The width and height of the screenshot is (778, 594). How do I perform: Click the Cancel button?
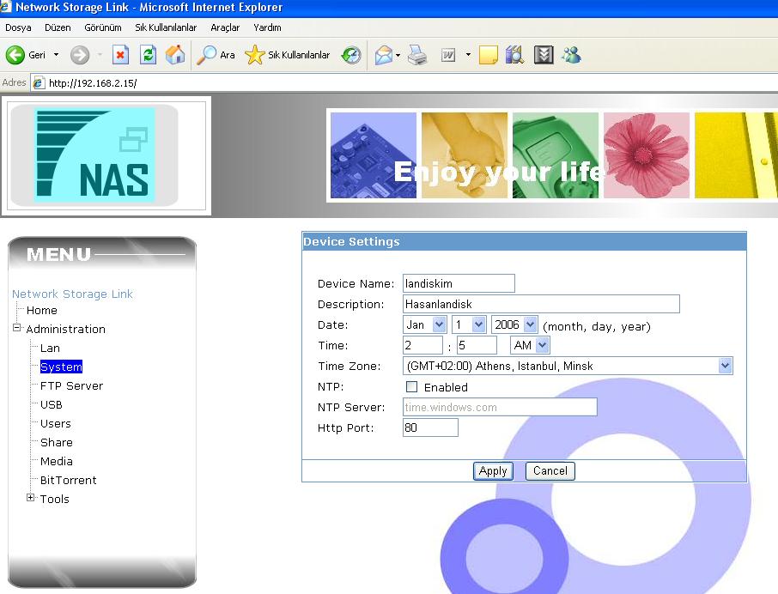(550, 470)
